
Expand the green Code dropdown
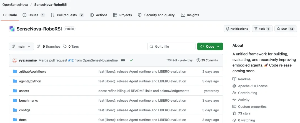point(210,46)
